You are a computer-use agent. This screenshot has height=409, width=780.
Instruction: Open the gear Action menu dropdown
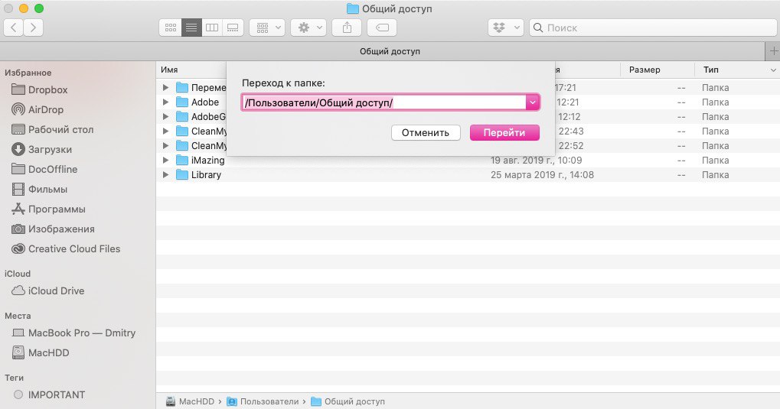point(310,28)
